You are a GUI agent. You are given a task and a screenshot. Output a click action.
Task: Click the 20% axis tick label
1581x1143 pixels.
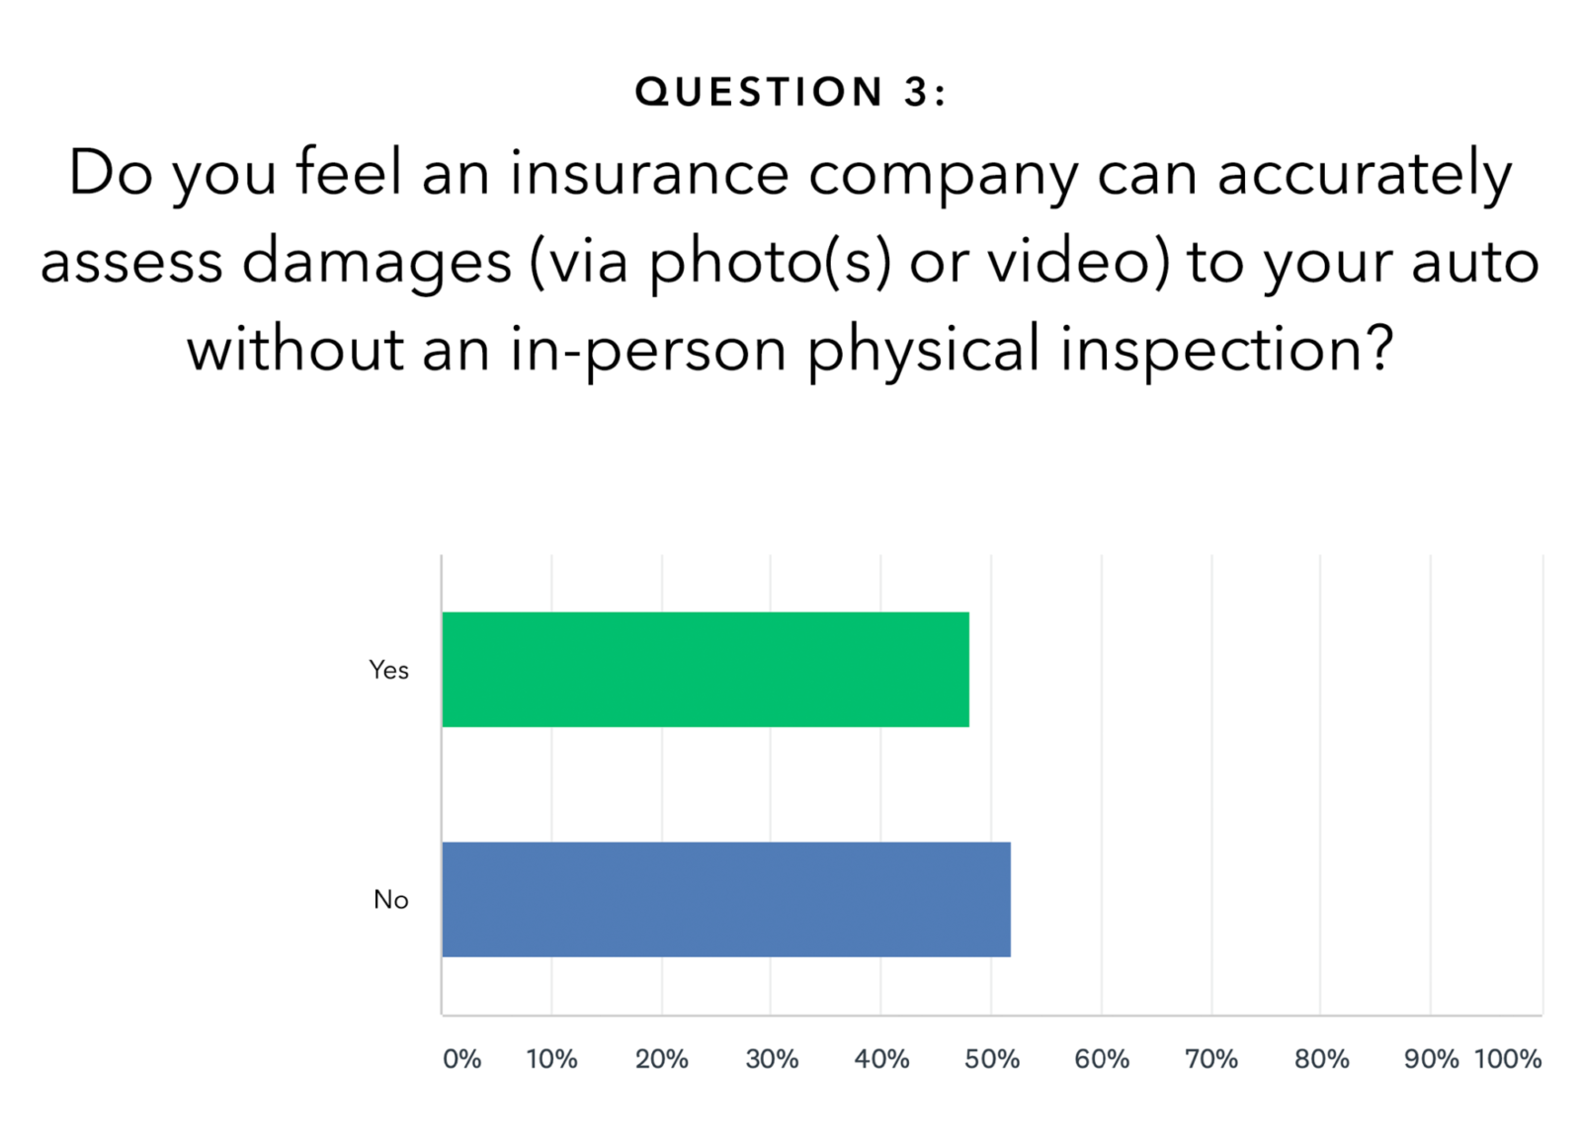tap(661, 1059)
